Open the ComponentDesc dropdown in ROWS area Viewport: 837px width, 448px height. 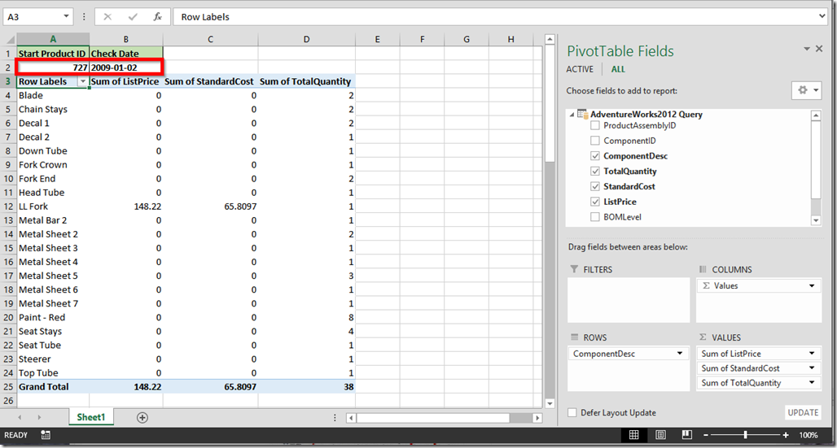(680, 354)
